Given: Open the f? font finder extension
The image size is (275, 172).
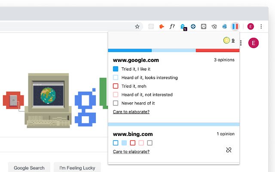Looking at the screenshot, I should pos(172,27).
